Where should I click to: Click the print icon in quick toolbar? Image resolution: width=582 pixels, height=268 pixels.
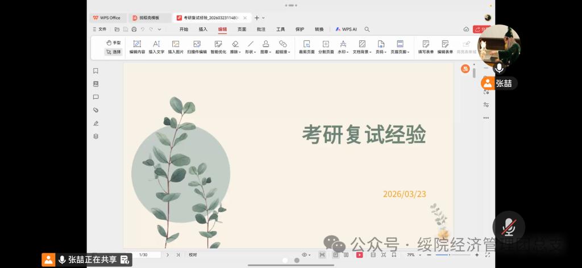(134, 29)
